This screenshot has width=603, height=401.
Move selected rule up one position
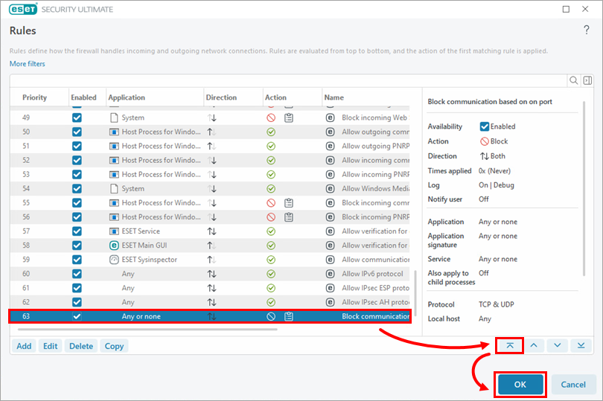coord(534,345)
